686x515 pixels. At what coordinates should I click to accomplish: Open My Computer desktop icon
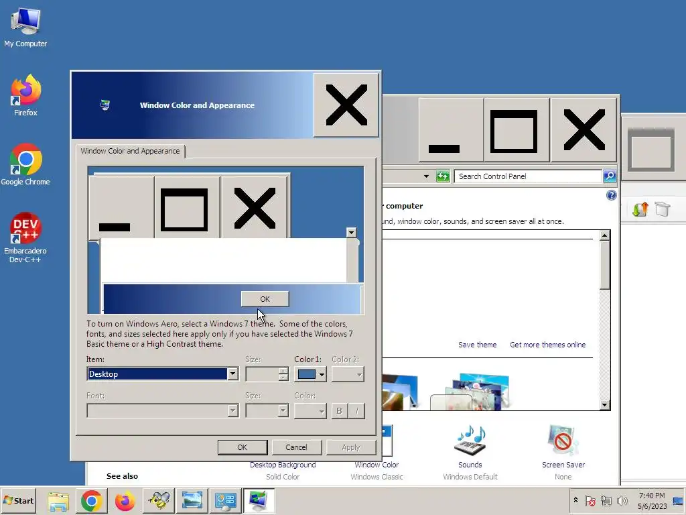pos(25,27)
